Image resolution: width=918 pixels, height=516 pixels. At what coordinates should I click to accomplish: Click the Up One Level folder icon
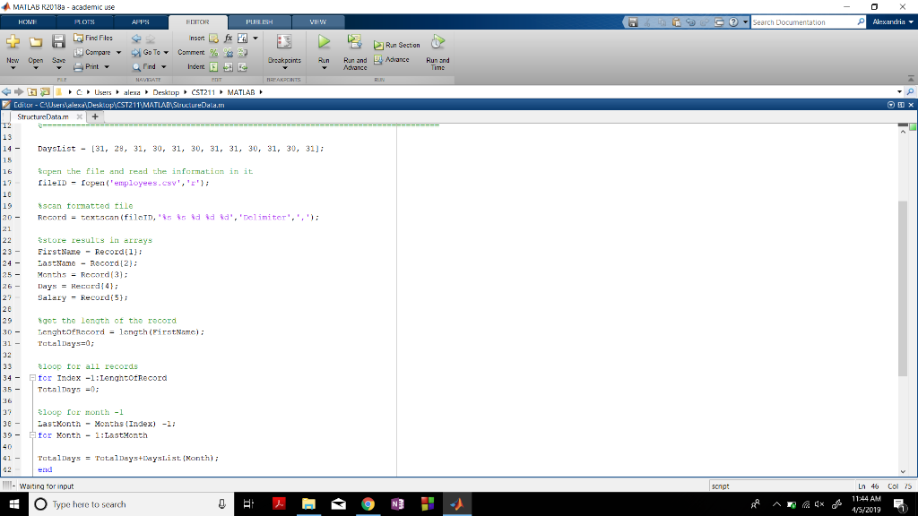click(x=31, y=92)
